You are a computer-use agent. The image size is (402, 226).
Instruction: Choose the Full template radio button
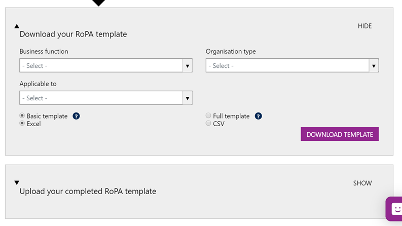[208, 116]
